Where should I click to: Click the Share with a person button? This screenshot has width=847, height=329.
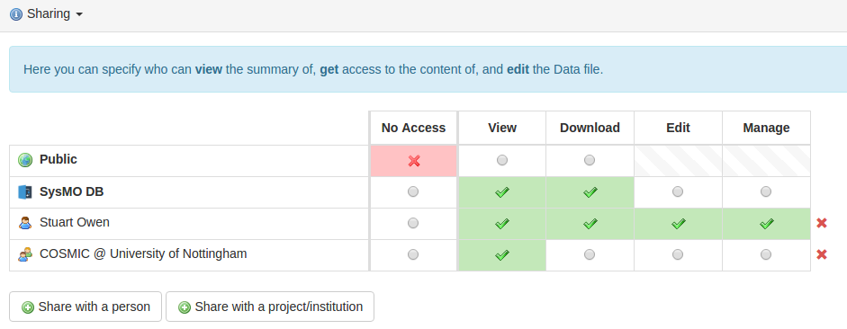click(86, 307)
